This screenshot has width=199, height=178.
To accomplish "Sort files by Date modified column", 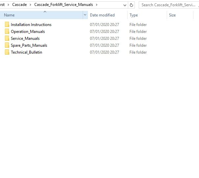I will coord(108,15).
